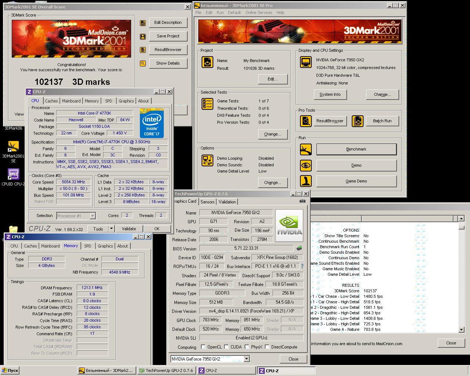The image size is (470, 376).
Task: Click the Bus Interface question mark
Action: tap(302, 266)
